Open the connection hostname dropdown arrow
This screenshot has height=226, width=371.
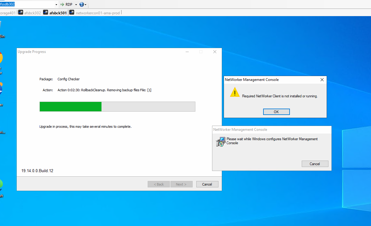coord(56,4)
